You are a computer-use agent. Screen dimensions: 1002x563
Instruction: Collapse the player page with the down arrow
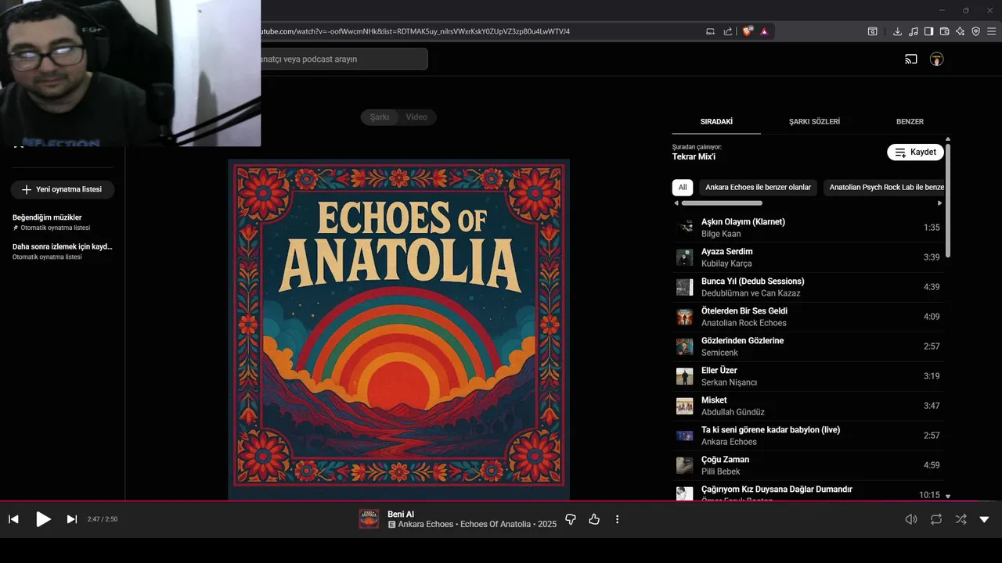(x=984, y=519)
